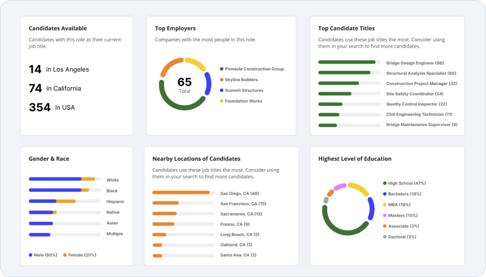The width and height of the screenshot is (486, 277).
Task: Click the Male (80%) legend dot
Action: (31, 255)
